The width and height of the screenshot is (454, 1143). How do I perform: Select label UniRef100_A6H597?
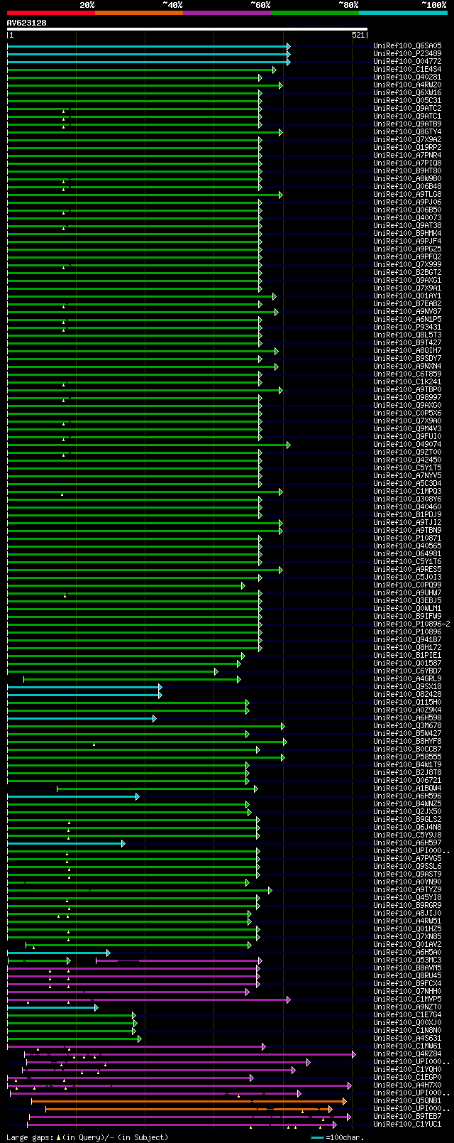[x=407, y=843]
